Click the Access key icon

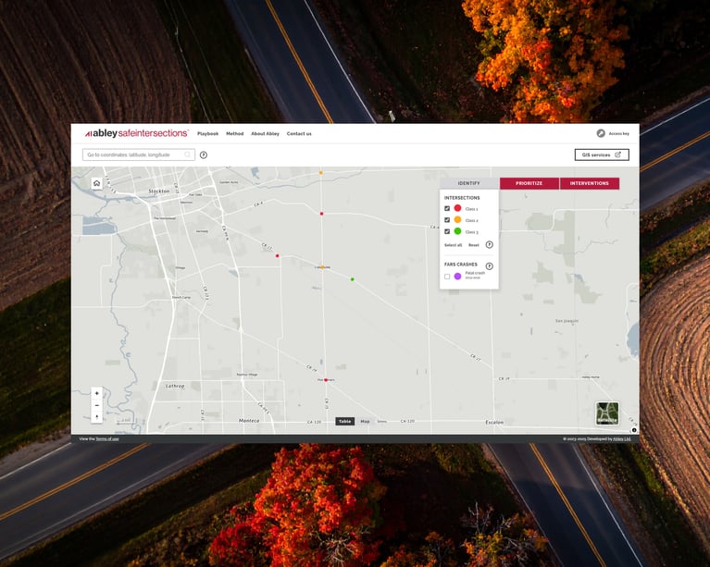pyautogui.click(x=601, y=134)
